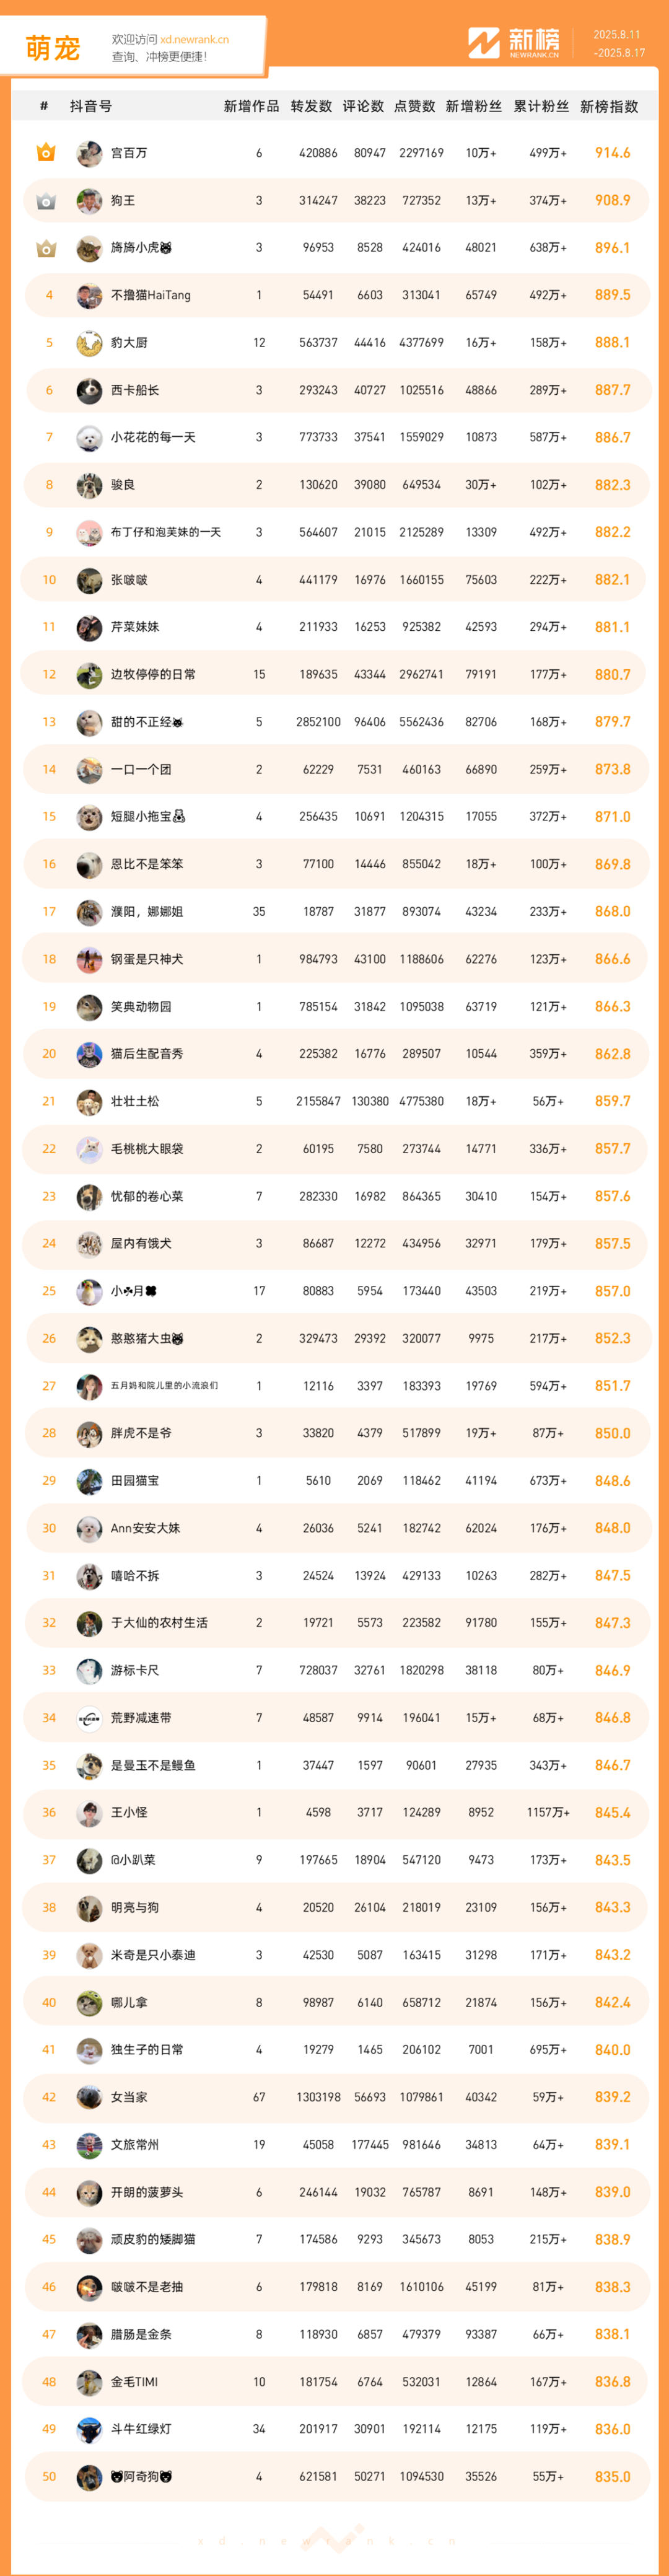Click the Newrank logo icon
Viewport: 669px width, 2576px height.
(484, 43)
